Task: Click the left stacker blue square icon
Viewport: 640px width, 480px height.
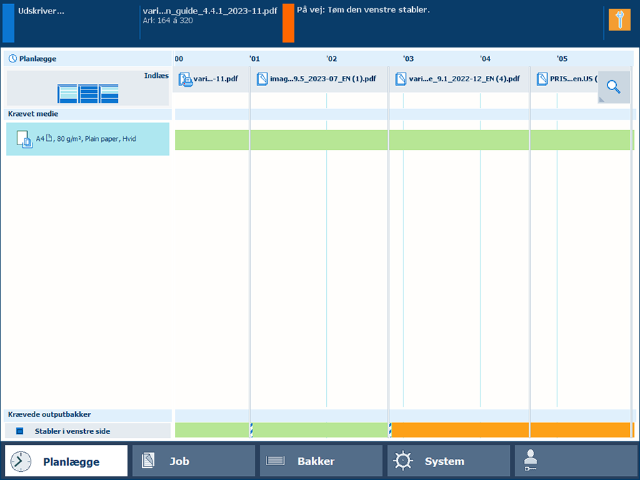Action: coord(20,431)
